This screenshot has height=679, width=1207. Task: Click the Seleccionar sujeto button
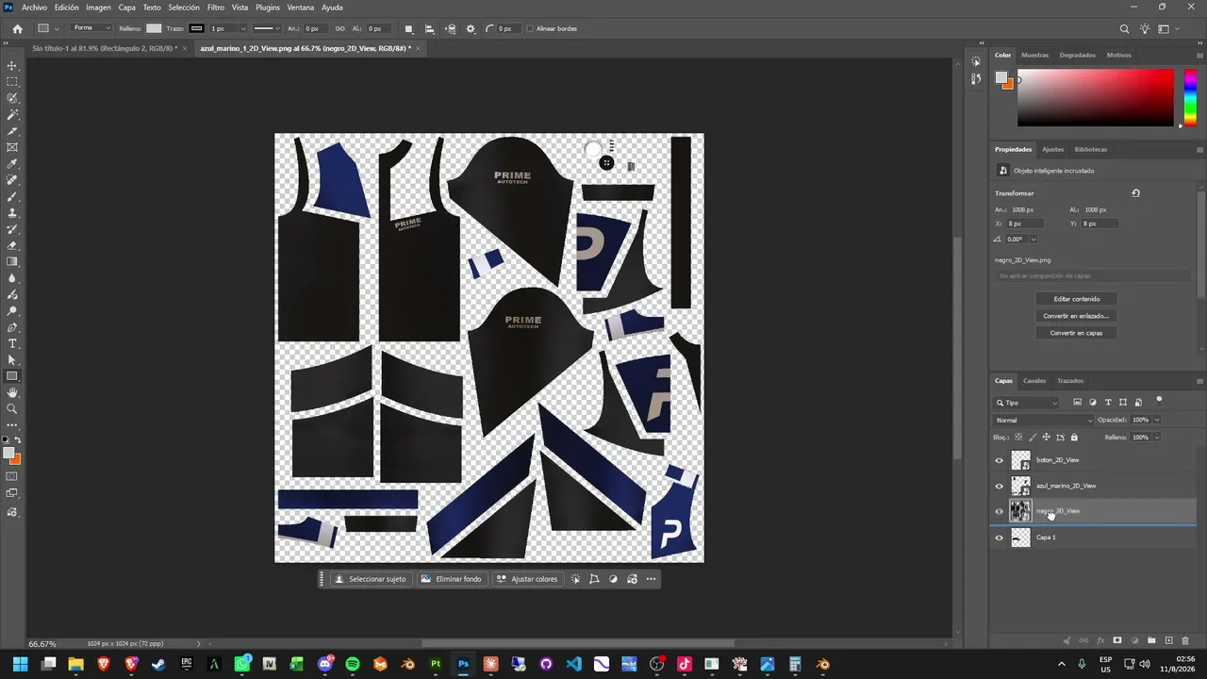click(x=371, y=579)
